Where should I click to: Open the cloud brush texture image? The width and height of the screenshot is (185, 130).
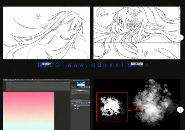coord(137,104)
